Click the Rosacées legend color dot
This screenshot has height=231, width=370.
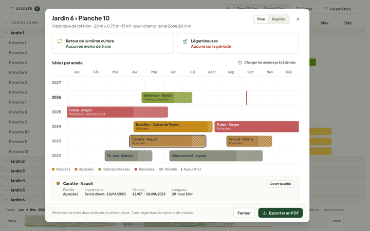[136, 169]
